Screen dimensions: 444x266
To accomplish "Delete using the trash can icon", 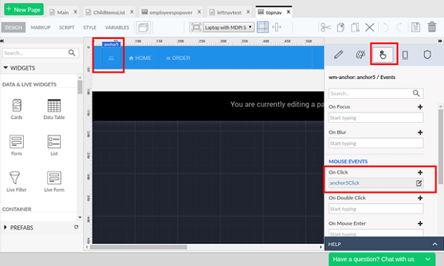I will [x=432, y=27].
